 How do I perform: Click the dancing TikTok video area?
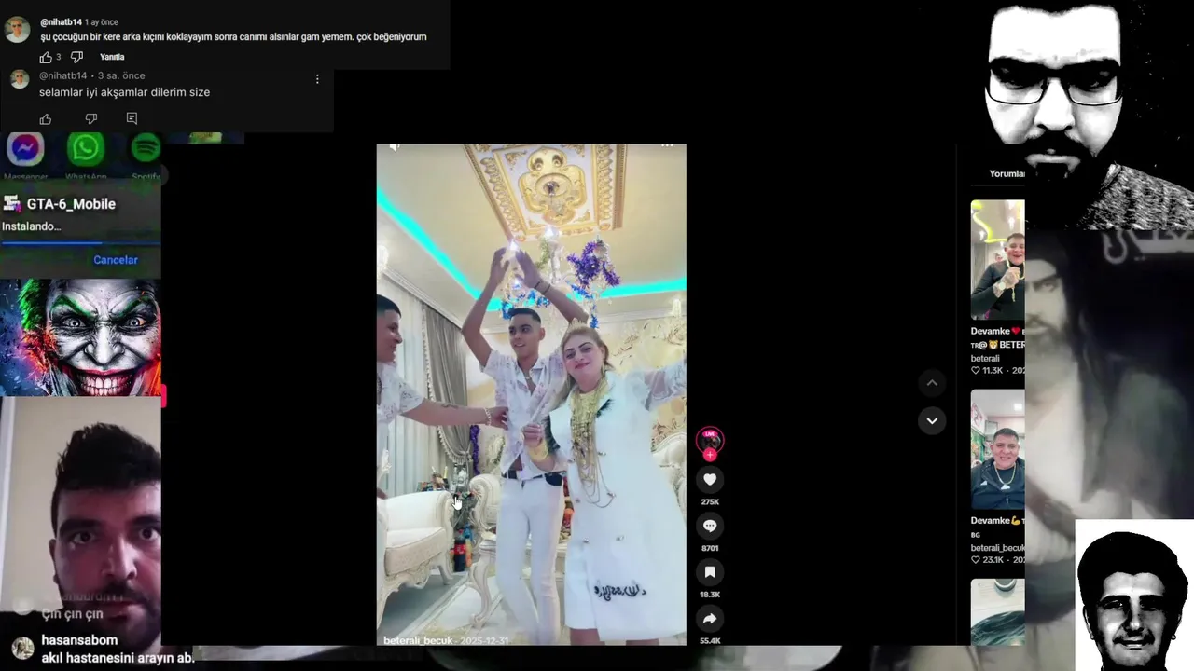click(x=531, y=394)
